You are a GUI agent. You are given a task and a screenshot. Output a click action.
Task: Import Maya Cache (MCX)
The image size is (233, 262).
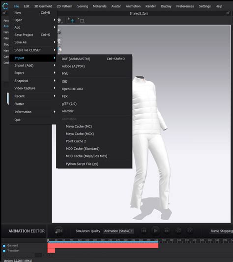pos(94,134)
